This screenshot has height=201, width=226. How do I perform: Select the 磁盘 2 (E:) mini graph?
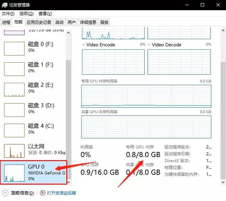point(14,90)
